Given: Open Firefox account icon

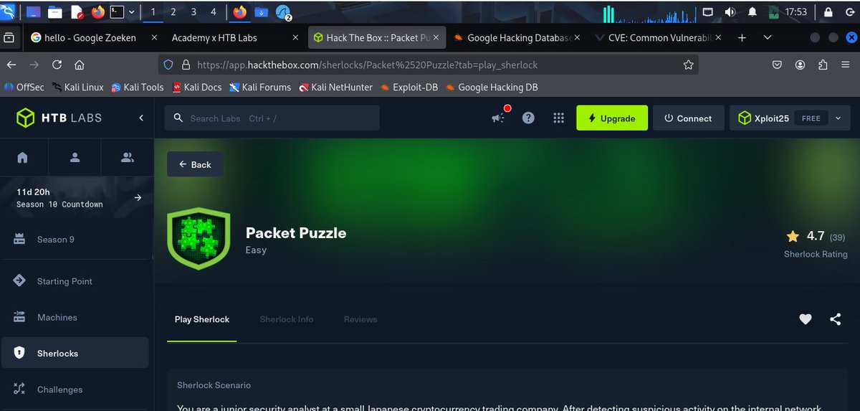Looking at the screenshot, I should point(800,65).
